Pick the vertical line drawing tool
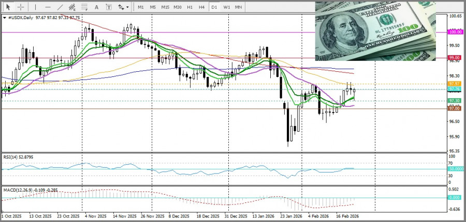The height and width of the screenshot is (222, 466). point(35,7)
